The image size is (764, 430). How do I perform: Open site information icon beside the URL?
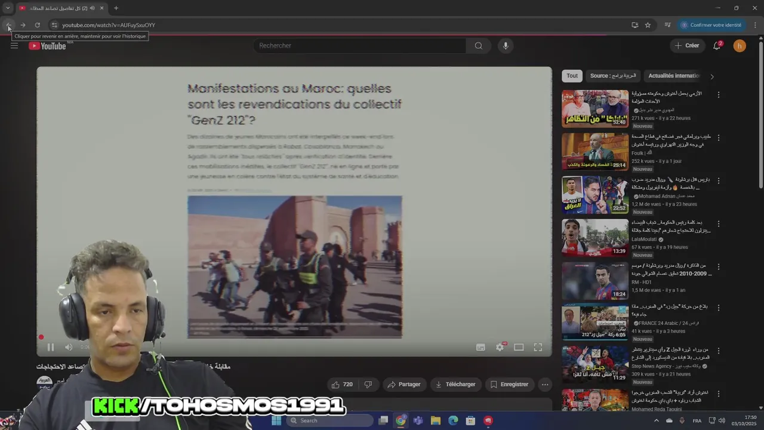(54, 25)
